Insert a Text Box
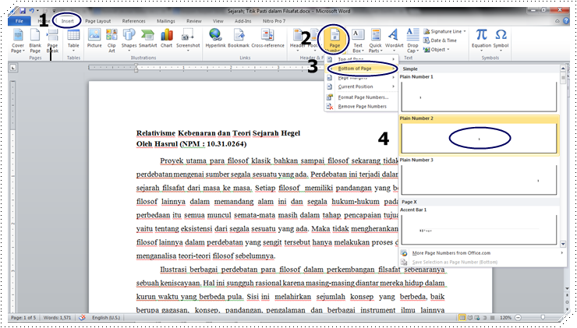 [x=358, y=41]
